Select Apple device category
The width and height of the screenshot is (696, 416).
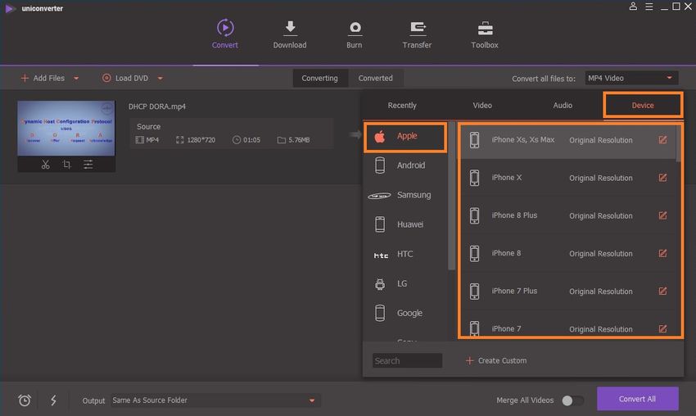pyautogui.click(x=405, y=136)
